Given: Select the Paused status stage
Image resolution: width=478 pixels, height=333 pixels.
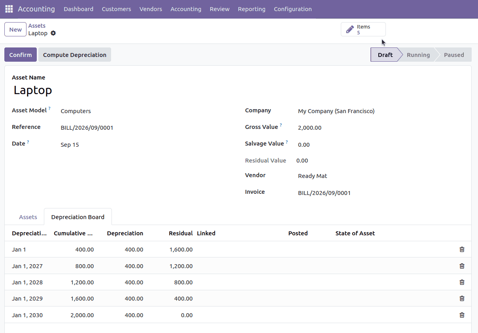Looking at the screenshot, I should click(454, 55).
